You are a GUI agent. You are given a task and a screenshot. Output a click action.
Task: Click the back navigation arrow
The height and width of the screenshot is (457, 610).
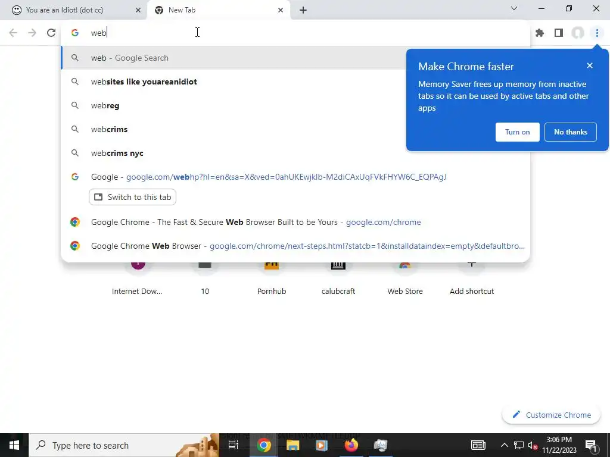tap(13, 33)
